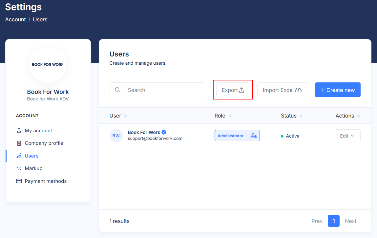377x238 pixels.
Task: Click the percent icon beside Markup
Action: click(19, 168)
